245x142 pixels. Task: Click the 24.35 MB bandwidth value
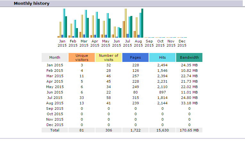pyautogui.click(x=189, y=65)
